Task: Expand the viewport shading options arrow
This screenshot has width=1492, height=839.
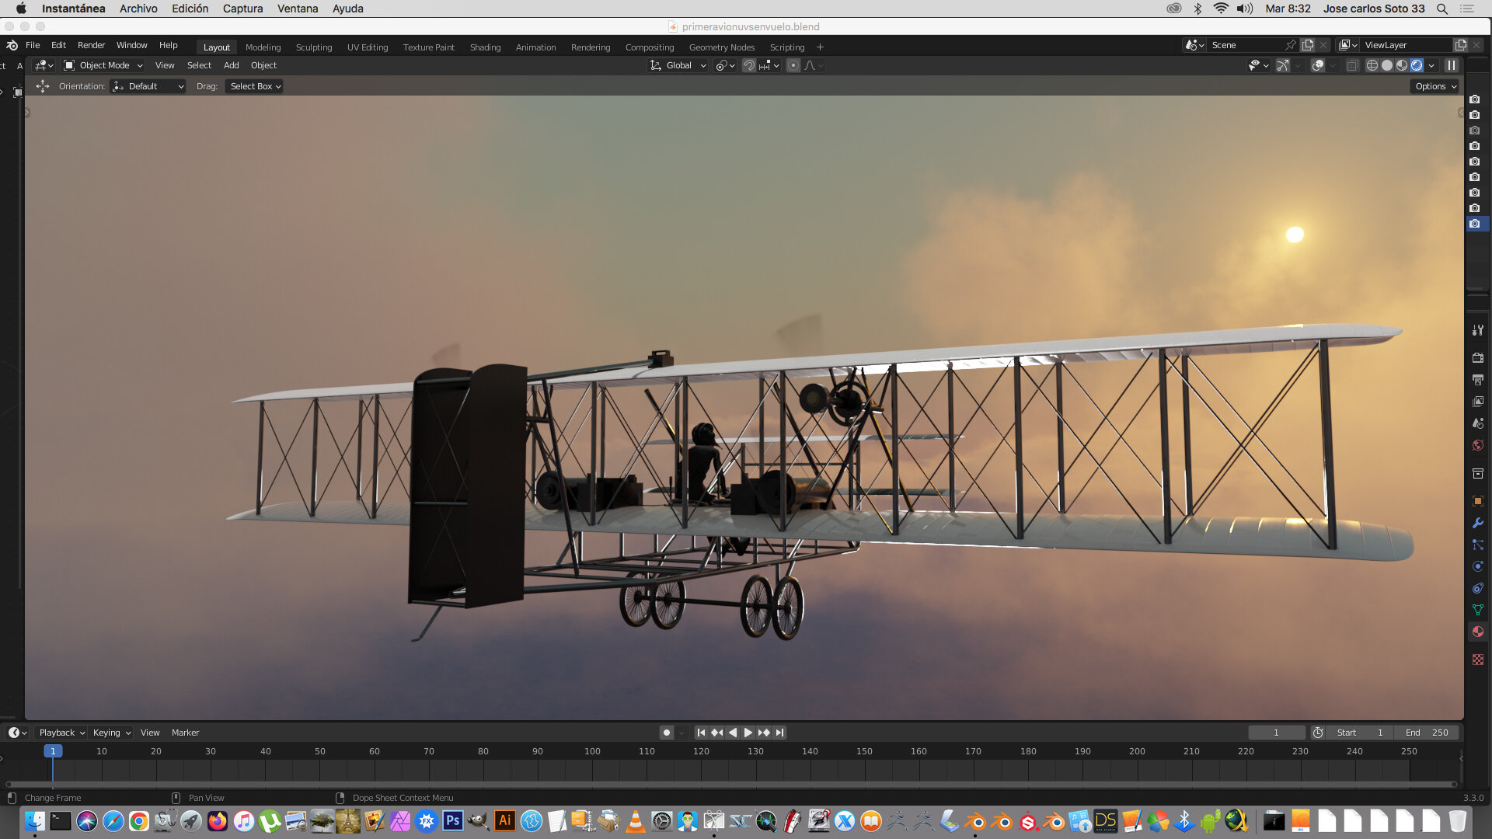Action: 1431,65
